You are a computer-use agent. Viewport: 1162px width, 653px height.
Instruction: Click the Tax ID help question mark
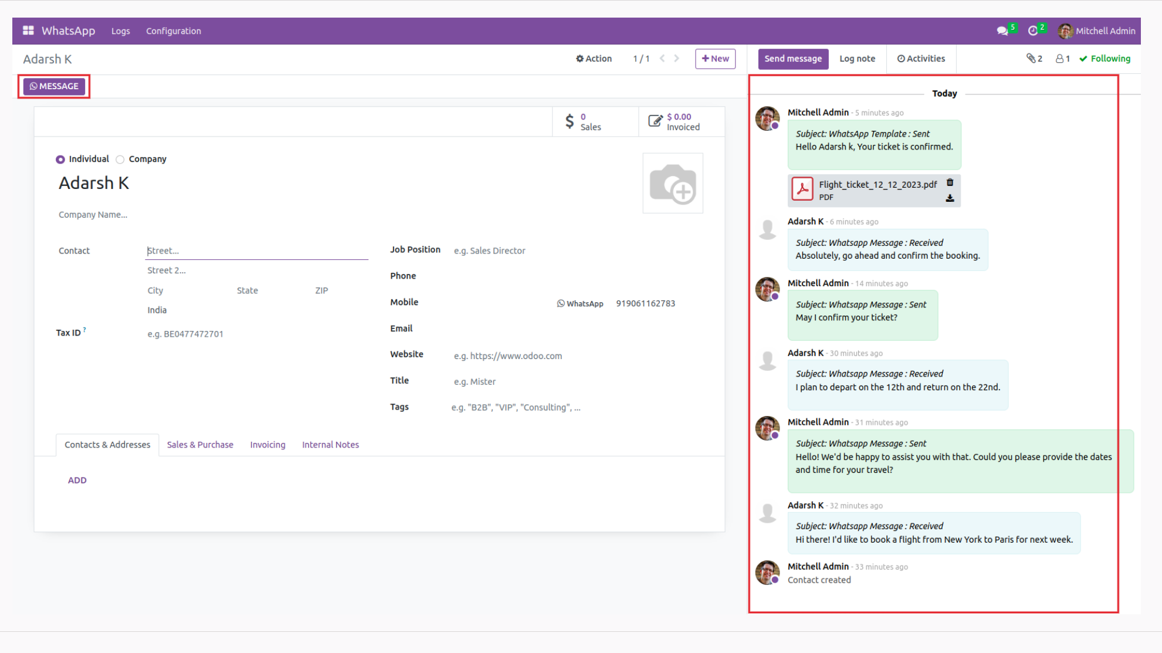pyautogui.click(x=84, y=330)
